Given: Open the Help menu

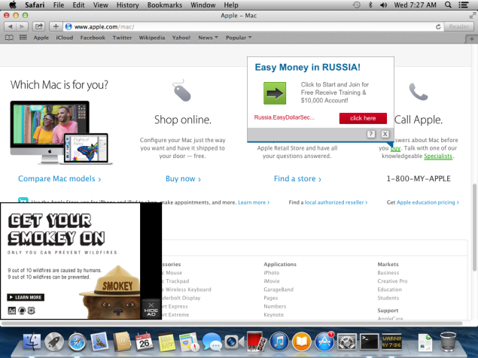Looking at the screenshot, I should (x=231, y=5).
